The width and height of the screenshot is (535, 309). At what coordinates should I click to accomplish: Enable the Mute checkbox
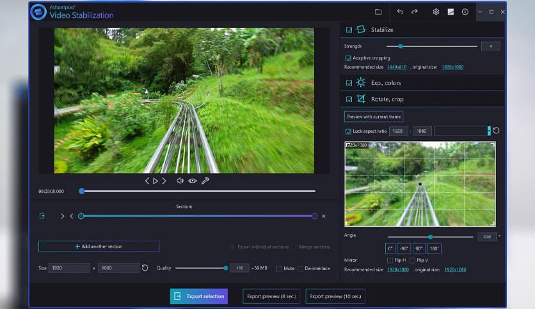coord(279,269)
